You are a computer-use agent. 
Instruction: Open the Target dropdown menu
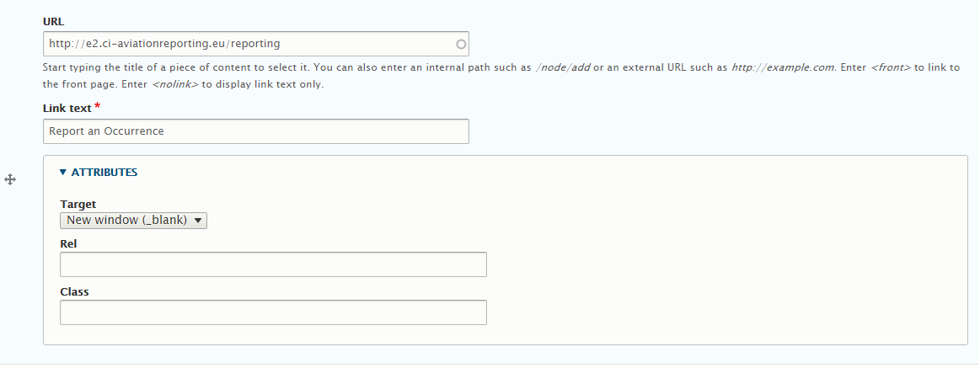(x=133, y=220)
